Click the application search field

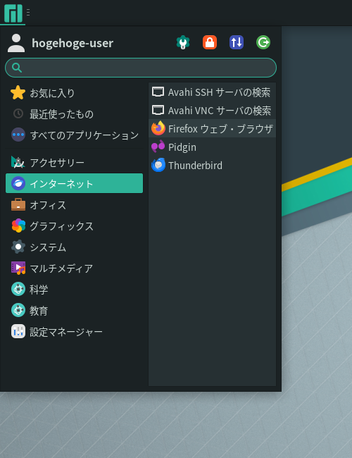pyautogui.click(x=141, y=68)
